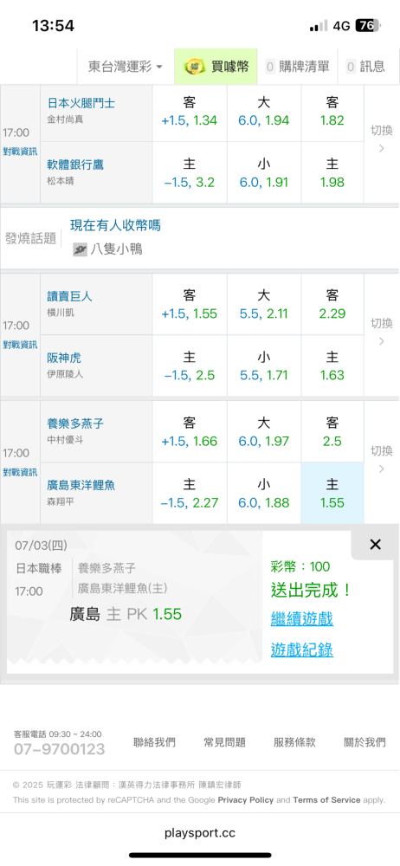The width and height of the screenshot is (400, 866).
Task: Close the bet confirmation panel
Action: click(x=375, y=545)
